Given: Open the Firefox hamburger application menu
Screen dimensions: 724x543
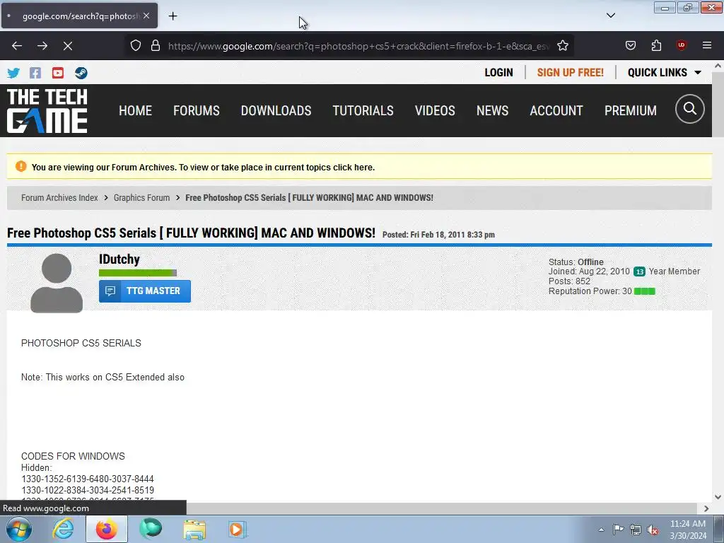Looking at the screenshot, I should [x=707, y=45].
